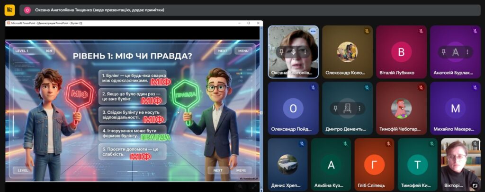Click picture-in-picture icon on Вікторія's video tile
Viewport: 485px width, 192px height.
(475, 186)
